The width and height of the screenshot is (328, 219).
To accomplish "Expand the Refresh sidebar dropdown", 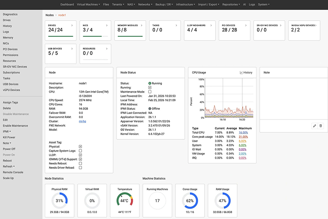I will pos(9,167).
